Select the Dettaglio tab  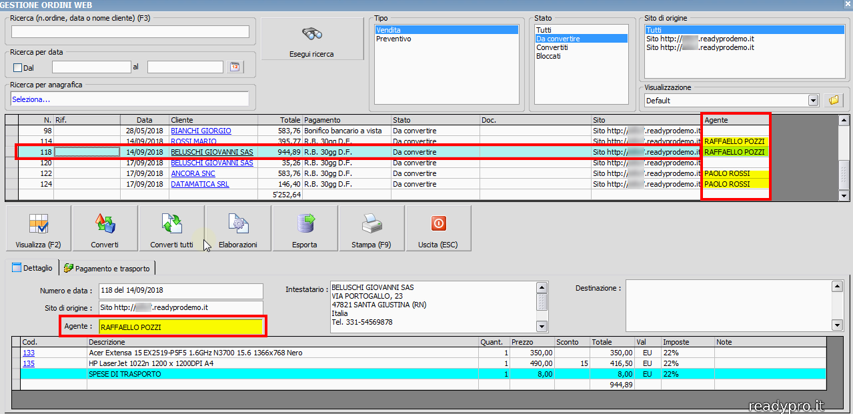[x=32, y=268]
